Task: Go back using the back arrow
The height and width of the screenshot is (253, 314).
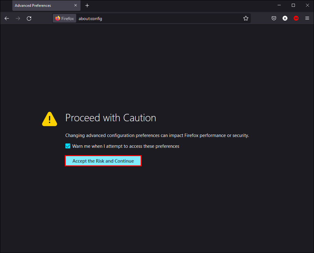Action: point(7,19)
